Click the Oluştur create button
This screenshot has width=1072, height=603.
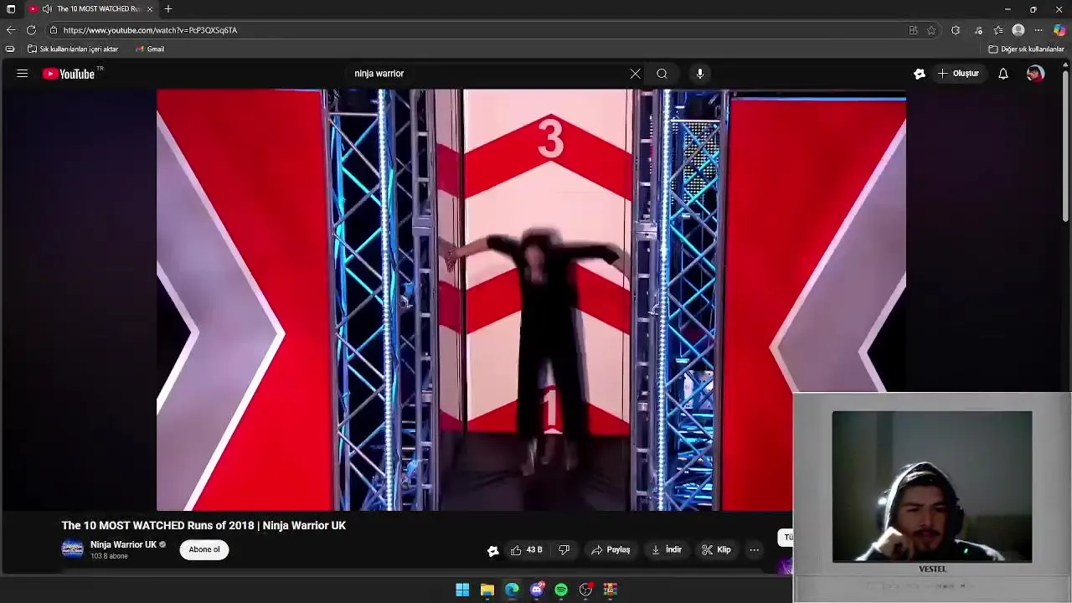click(x=958, y=74)
